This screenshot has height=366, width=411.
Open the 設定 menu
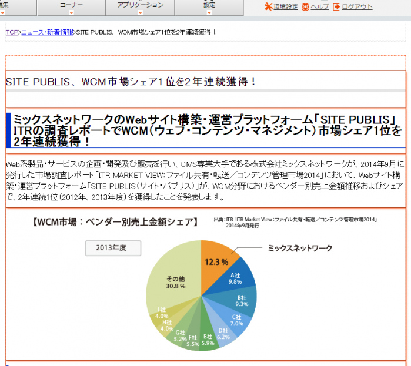tap(209, 7)
